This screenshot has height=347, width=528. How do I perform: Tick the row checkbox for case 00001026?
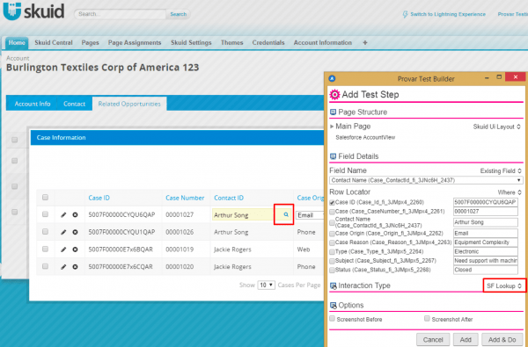[45, 232]
